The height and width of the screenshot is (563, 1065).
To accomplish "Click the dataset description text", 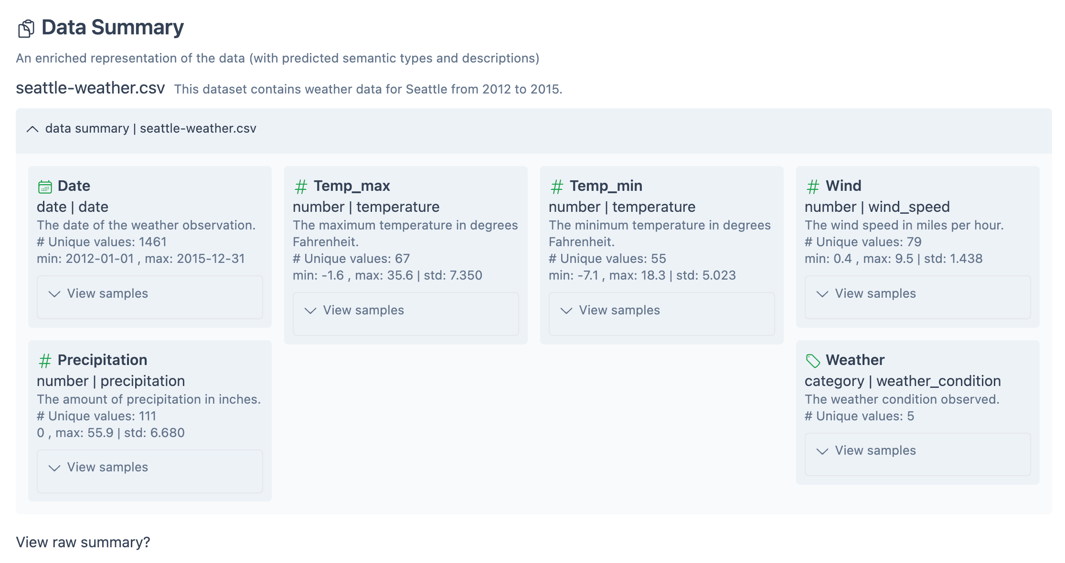I will [x=369, y=89].
